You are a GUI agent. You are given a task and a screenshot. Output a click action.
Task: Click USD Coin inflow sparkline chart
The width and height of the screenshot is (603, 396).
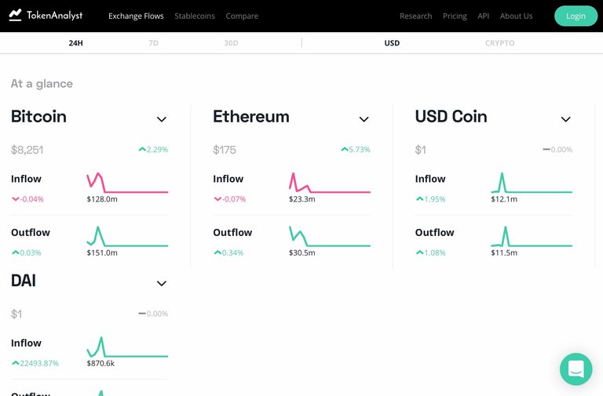[532, 183]
